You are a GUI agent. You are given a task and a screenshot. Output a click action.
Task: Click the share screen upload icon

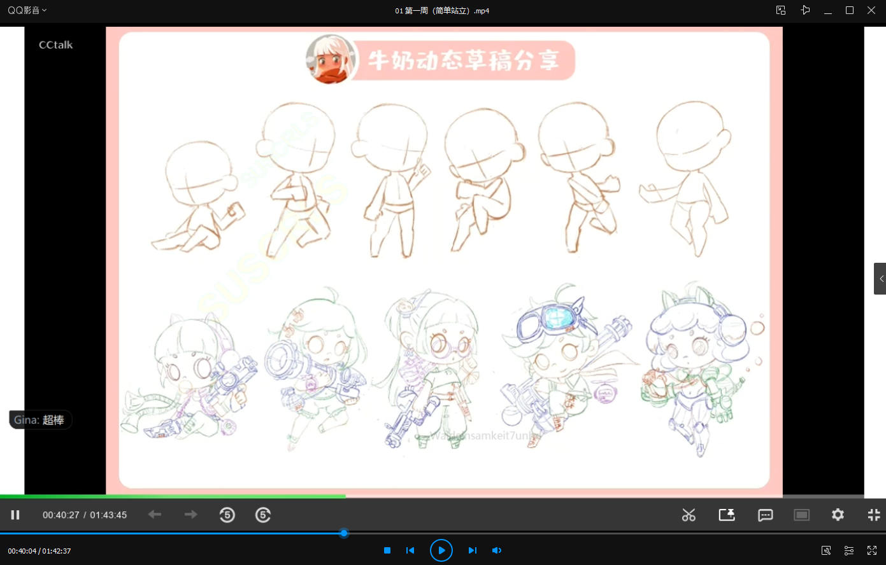[x=727, y=515]
